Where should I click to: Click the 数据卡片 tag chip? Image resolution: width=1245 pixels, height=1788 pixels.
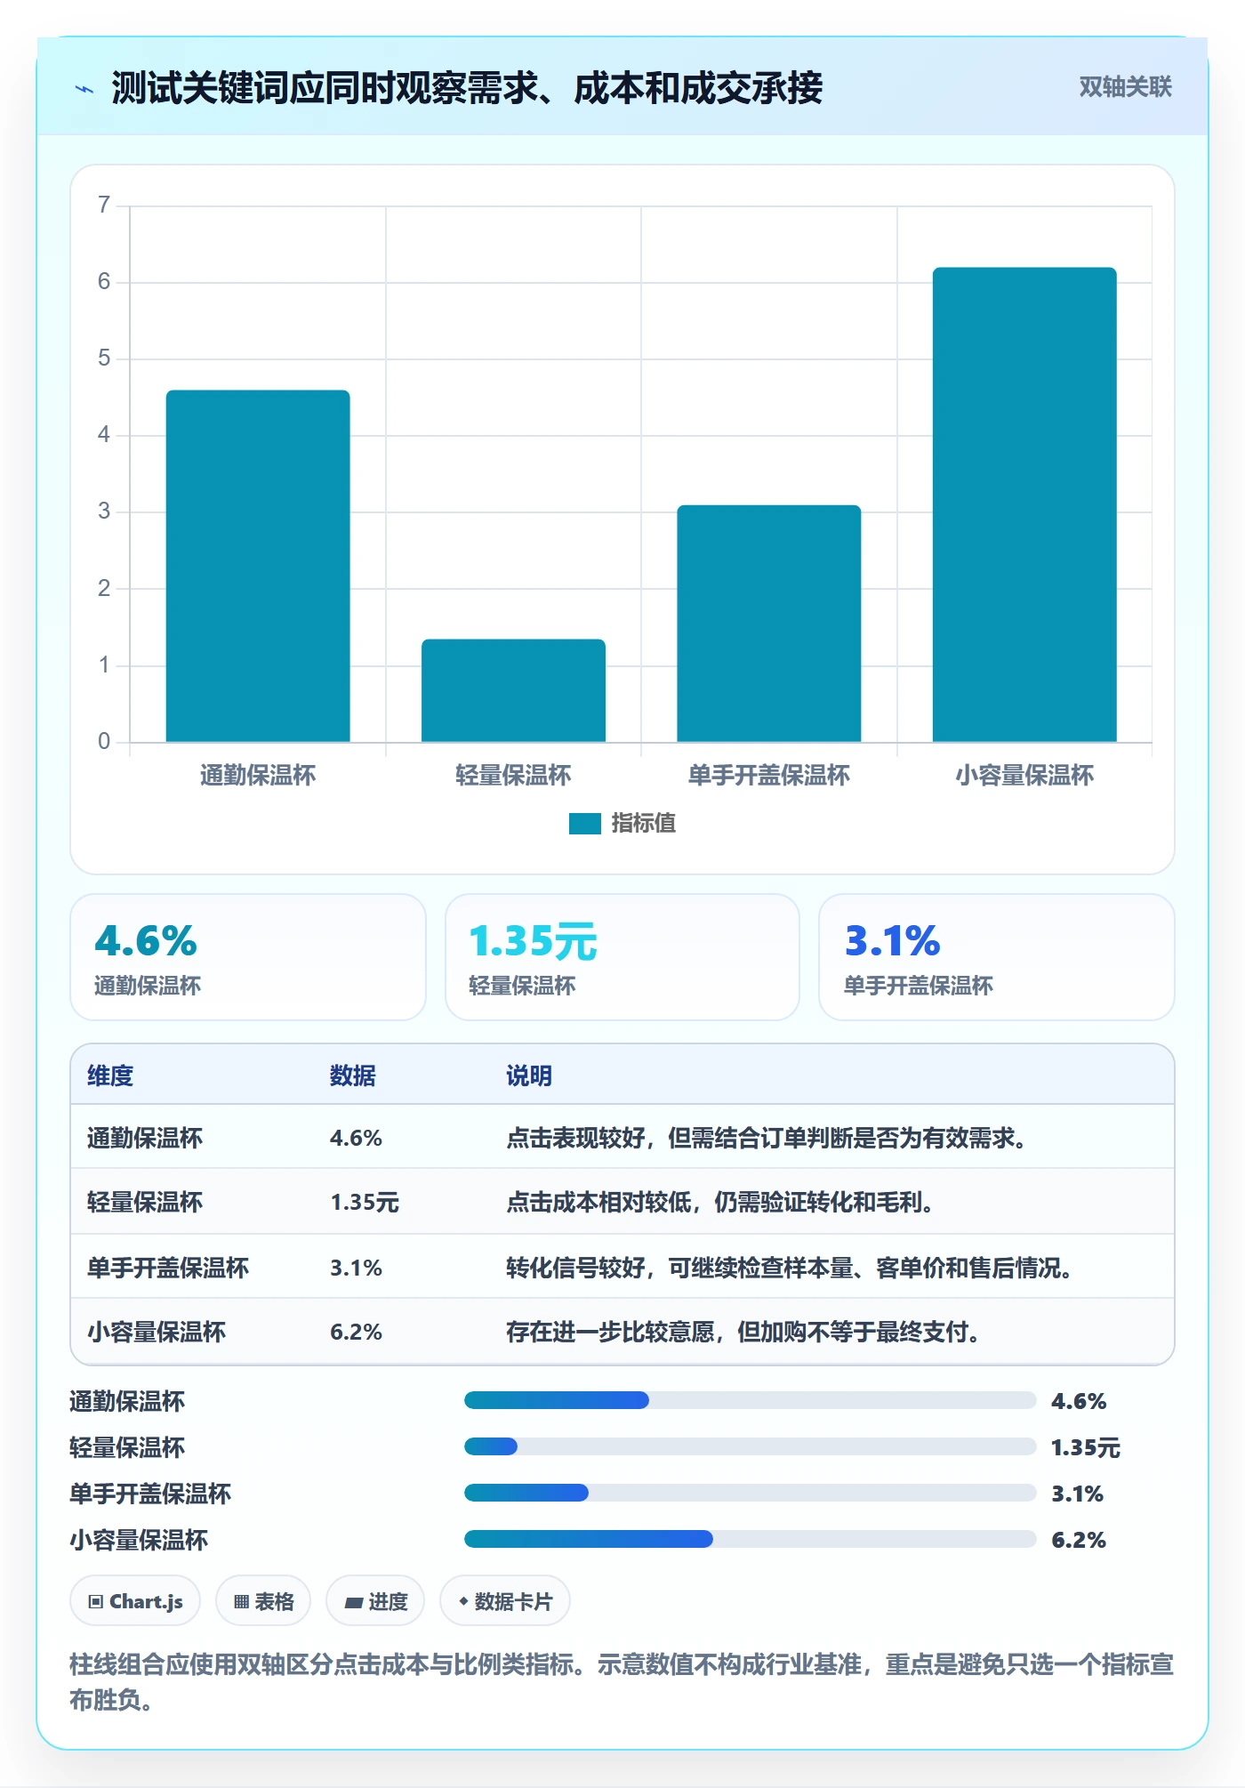point(505,1601)
